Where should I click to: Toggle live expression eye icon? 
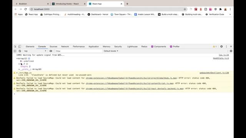pyautogui.click(x=51, y=51)
